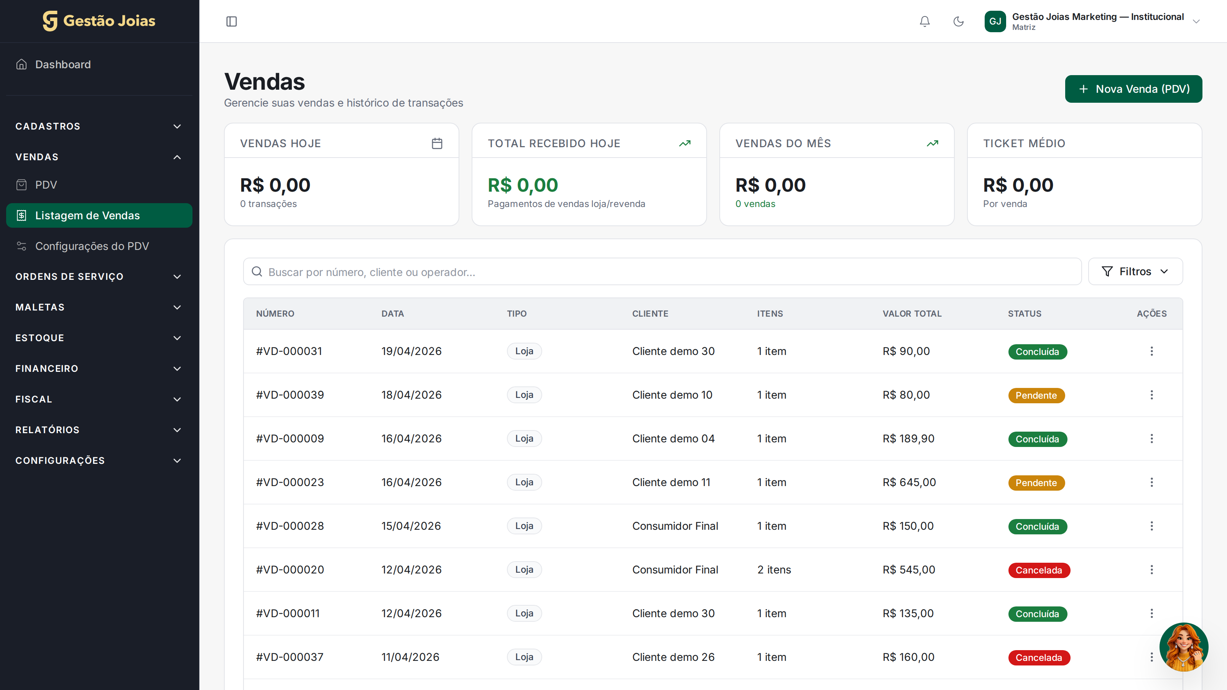Click the Pendente status badge for #VD-000023
1227x690 pixels.
[x=1036, y=483]
